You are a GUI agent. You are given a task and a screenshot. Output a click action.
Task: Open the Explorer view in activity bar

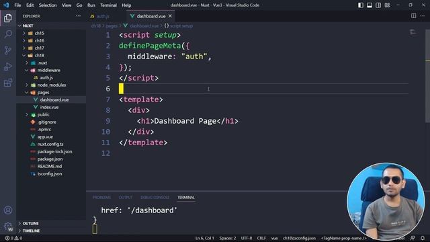click(x=8, y=18)
